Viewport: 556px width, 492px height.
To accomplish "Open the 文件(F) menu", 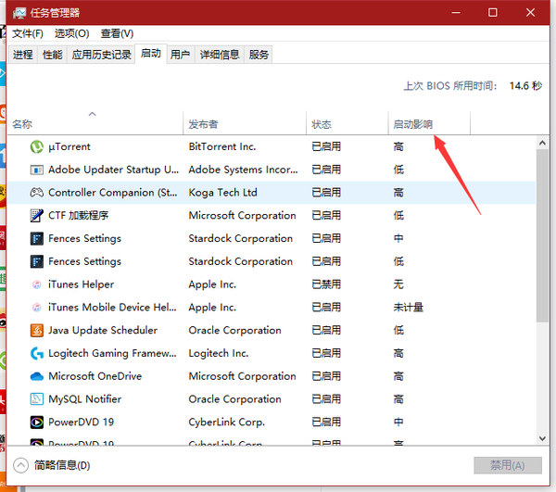I will click(28, 33).
